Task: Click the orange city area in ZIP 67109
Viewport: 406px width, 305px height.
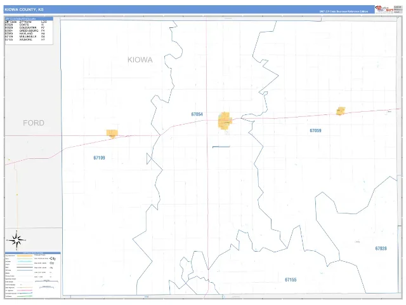Action: click(112, 133)
